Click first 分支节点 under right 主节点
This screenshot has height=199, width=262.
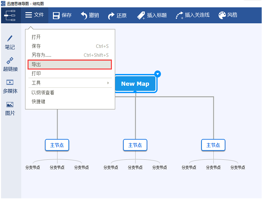[189, 167]
